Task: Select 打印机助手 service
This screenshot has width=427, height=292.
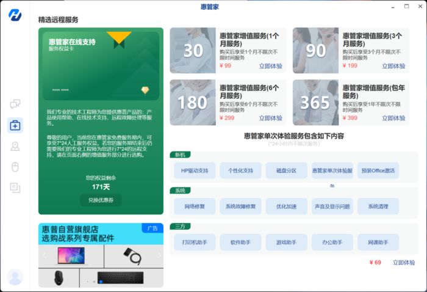Action: point(195,242)
